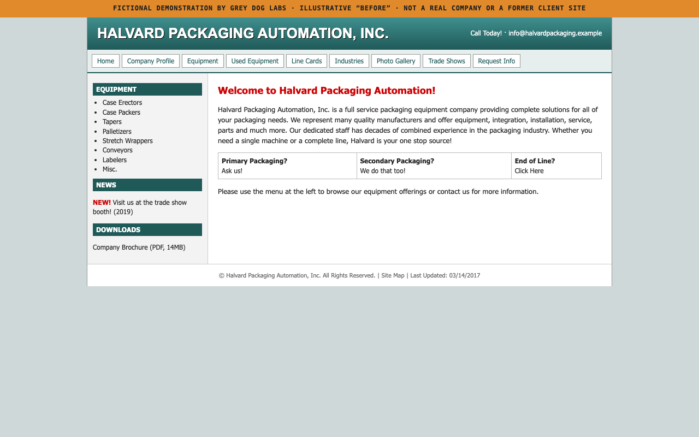Open the Site Map footer link

click(x=393, y=275)
